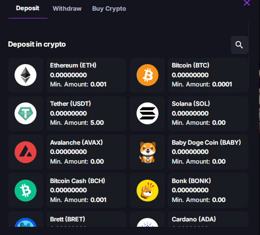This screenshot has height=235, width=260.
Task: Click the black-and-white Solana icon
Action: click(147, 114)
